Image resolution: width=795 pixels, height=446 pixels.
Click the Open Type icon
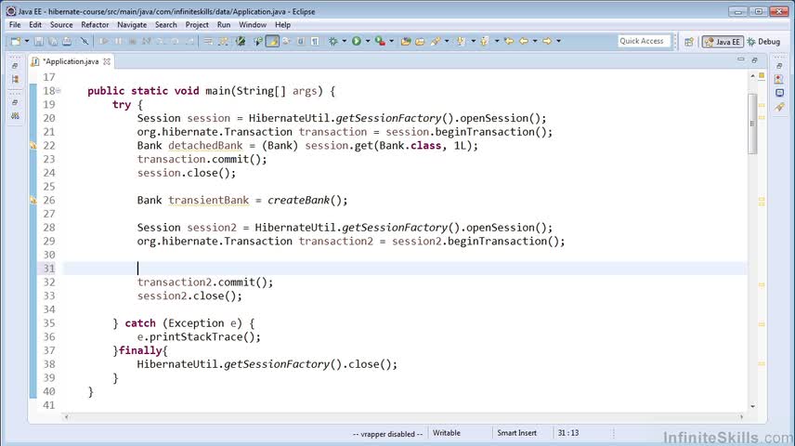click(406, 41)
